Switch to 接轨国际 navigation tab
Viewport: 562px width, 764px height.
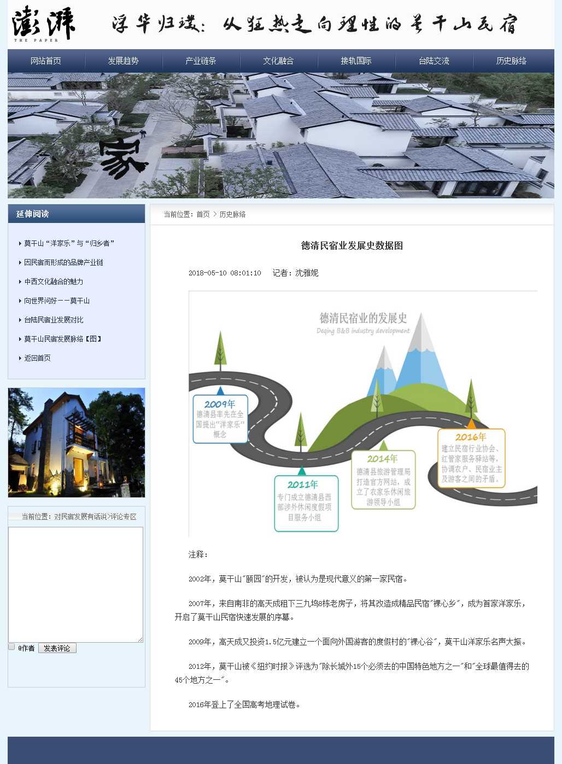(356, 61)
